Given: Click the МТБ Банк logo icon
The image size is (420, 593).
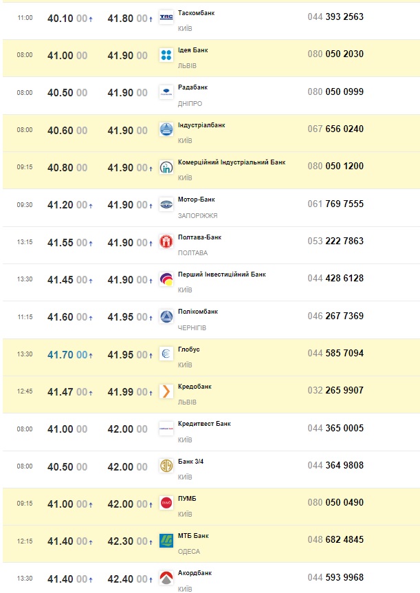Looking at the screenshot, I should click(166, 541).
